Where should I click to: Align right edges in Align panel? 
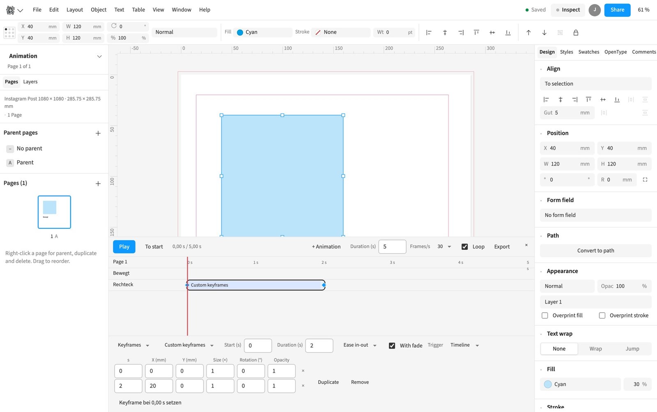pyautogui.click(x=575, y=99)
